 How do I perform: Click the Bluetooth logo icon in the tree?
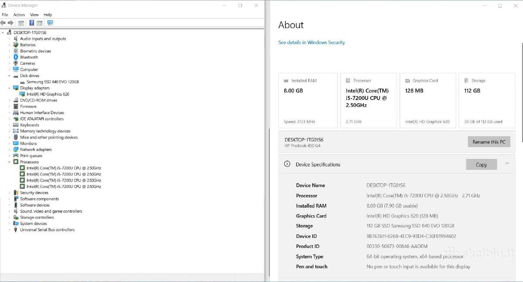[16, 57]
